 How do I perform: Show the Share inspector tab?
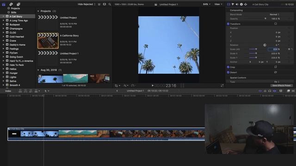(x=246, y=4)
